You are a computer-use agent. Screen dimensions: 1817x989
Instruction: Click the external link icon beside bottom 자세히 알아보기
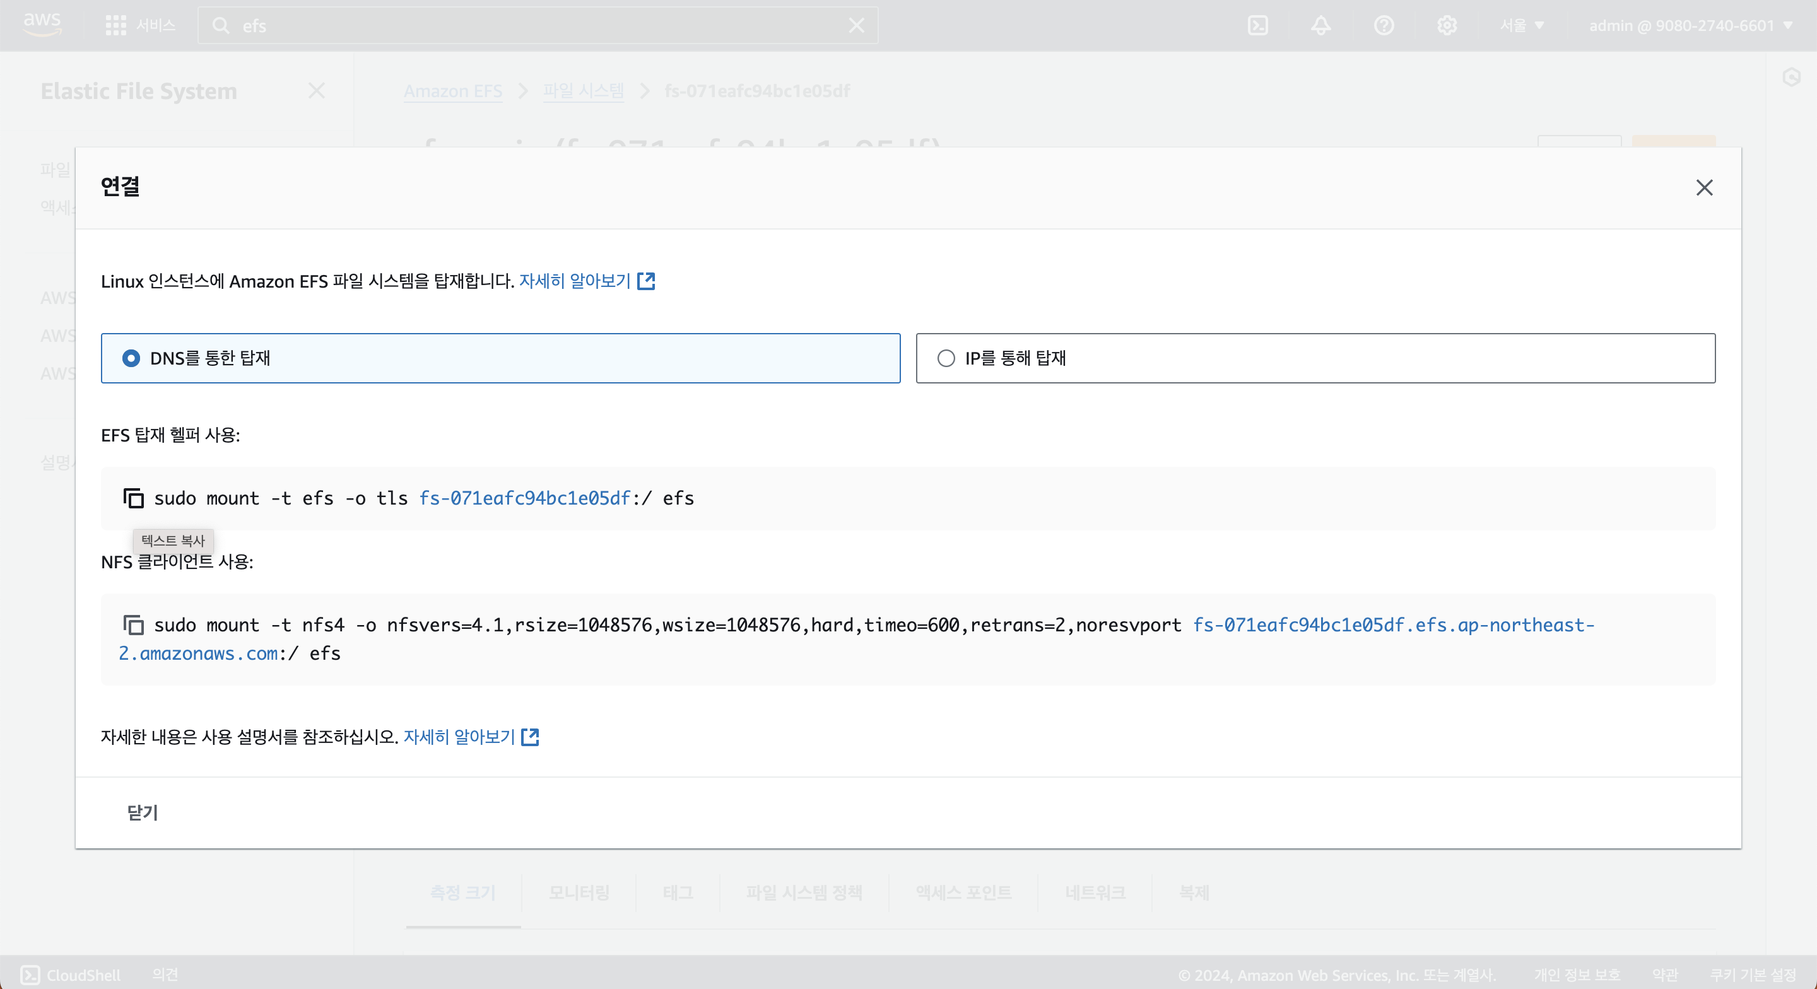pyautogui.click(x=531, y=737)
